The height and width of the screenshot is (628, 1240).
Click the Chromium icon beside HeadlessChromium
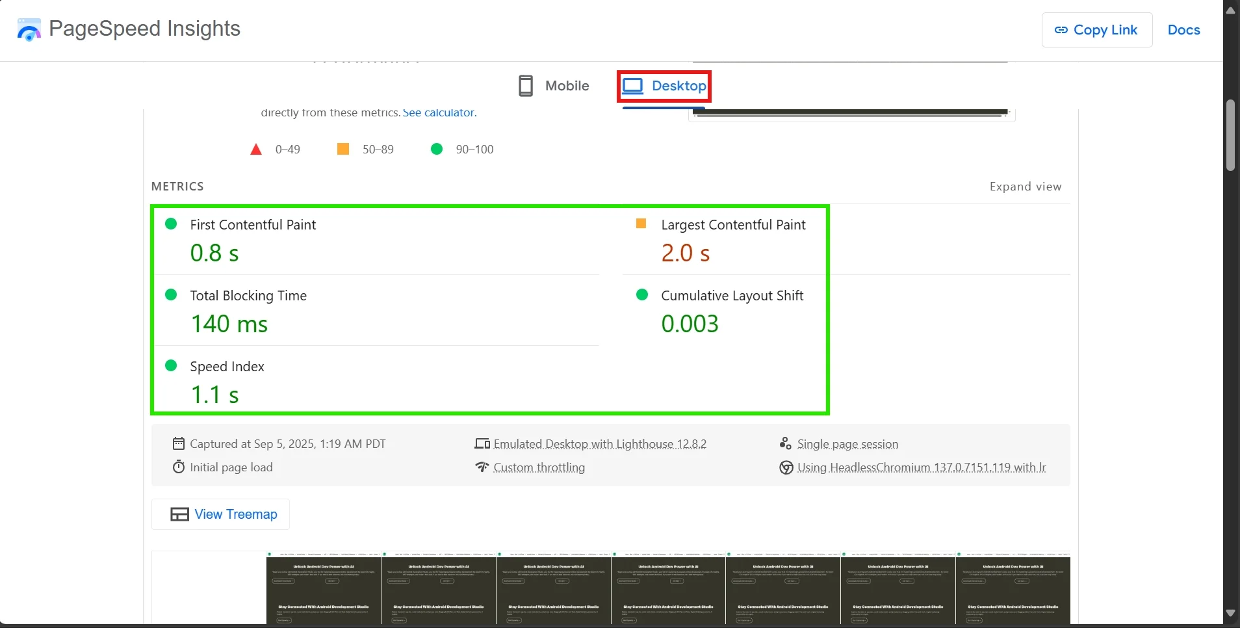click(786, 468)
